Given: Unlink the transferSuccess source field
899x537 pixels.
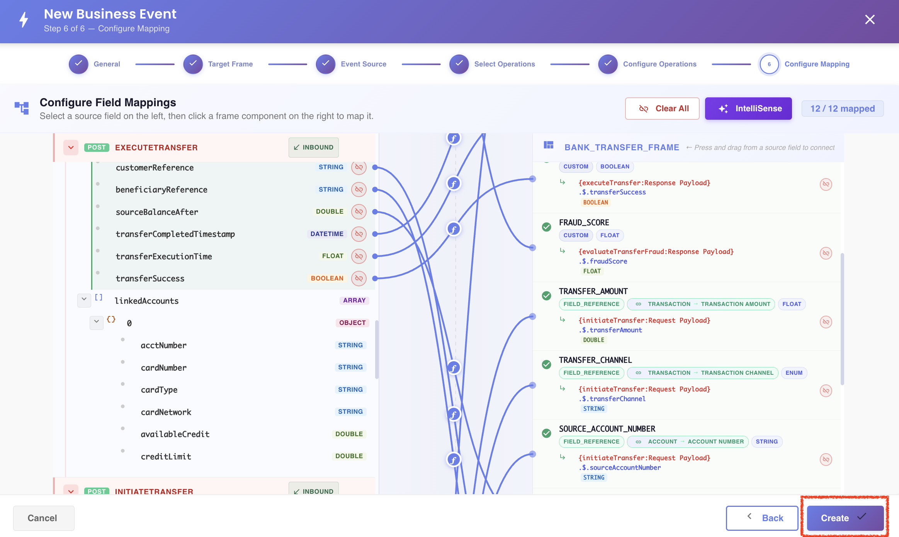Looking at the screenshot, I should pyautogui.click(x=359, y=279).
